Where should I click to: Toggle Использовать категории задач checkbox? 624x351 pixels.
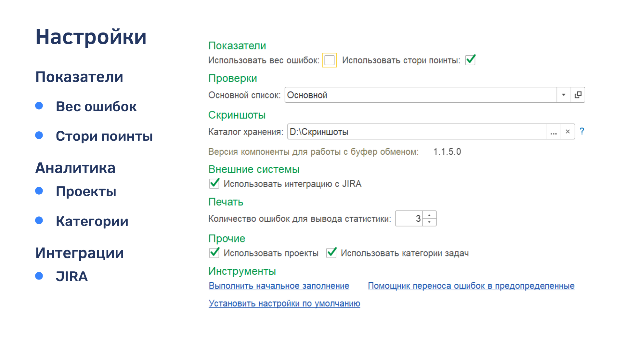pyautogui.click(x=331, y=253)
